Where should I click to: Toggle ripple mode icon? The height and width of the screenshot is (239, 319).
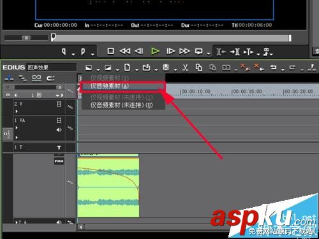click(x=50, y=78)
